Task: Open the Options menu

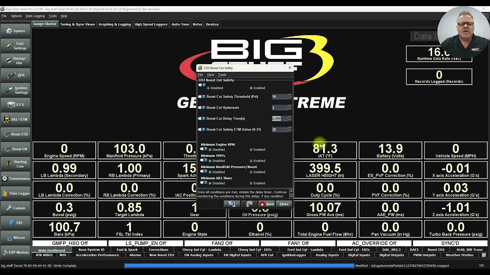Action: (16, 16)
